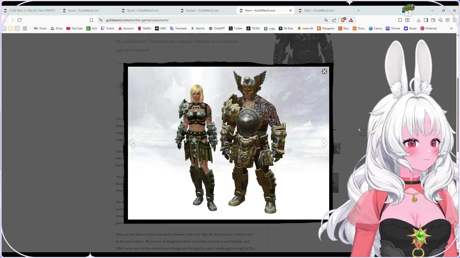This screenshot has width=460, height=258.
Task: Open the yellow folder in bookmarks bar
Action: pyautogui.click(x=10, y=28)
